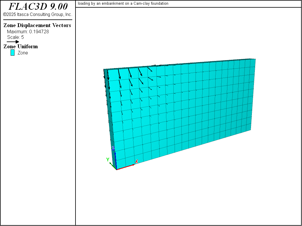Screen dimensions: 302x226
Task: Click the blue Z axis label
Action: (113, 148)
